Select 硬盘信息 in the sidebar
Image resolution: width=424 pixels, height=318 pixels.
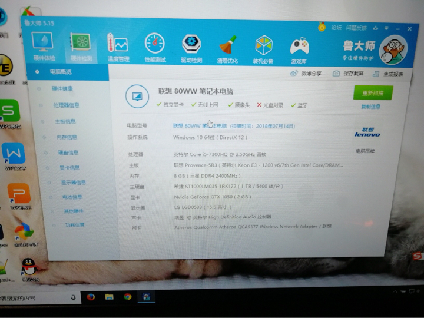coord(68,153)
